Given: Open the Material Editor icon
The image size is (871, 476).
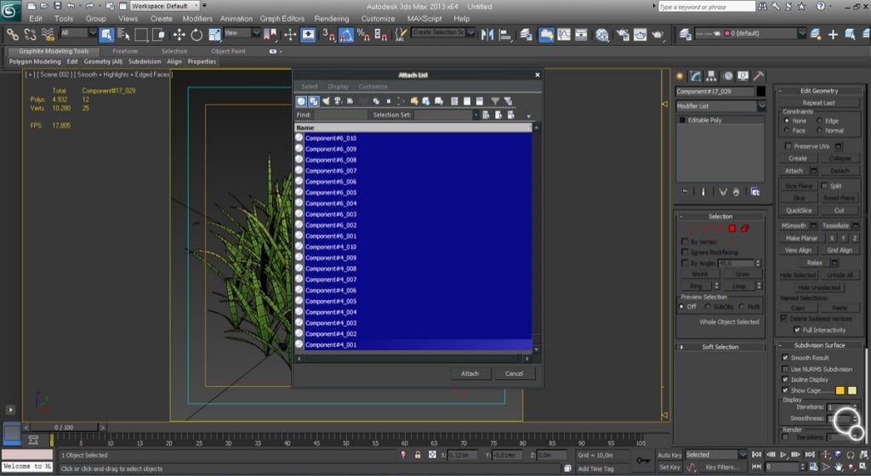Looking at the screenshot, I should (x=601, y=34).
